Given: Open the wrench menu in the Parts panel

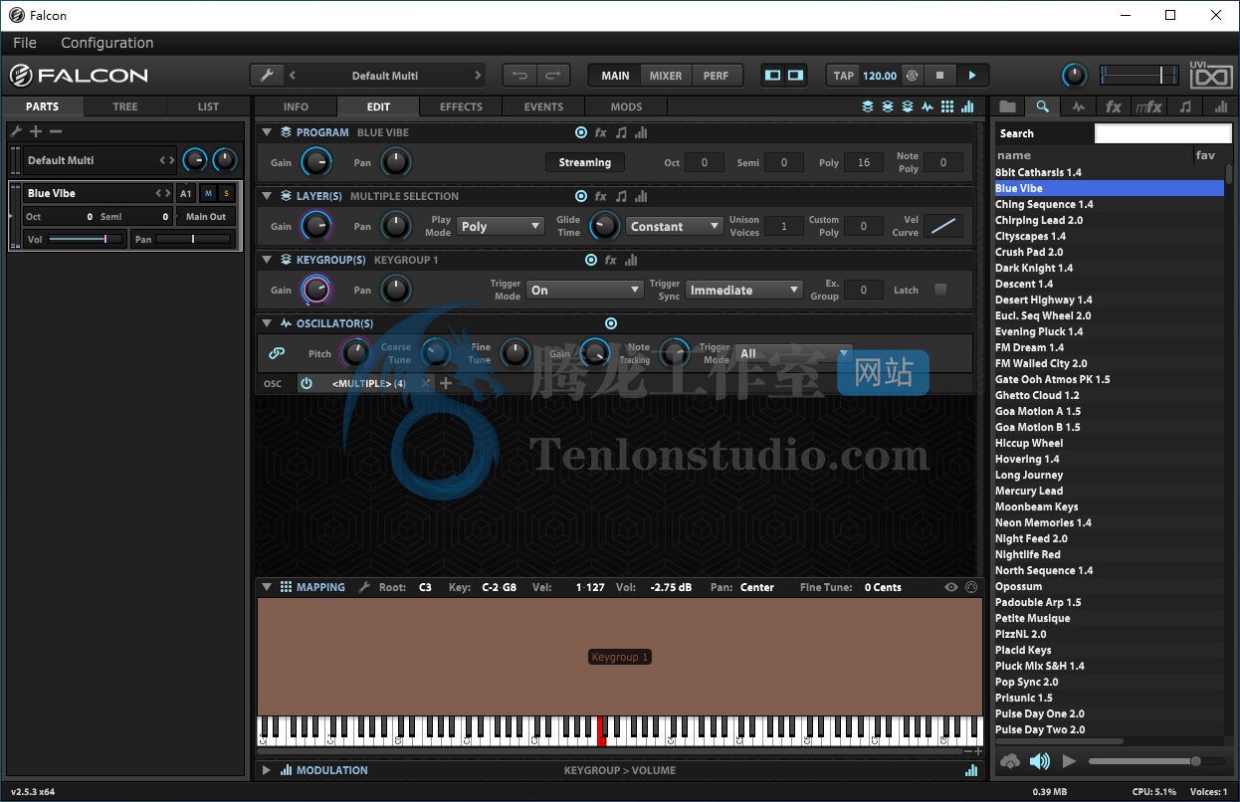Looking at the screenshot, I should pyautogui.click(x=16, y=131).
